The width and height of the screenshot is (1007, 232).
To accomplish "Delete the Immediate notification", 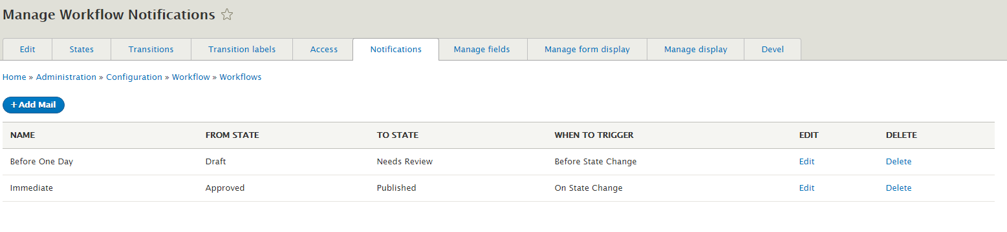I will [x=898, y=188].
